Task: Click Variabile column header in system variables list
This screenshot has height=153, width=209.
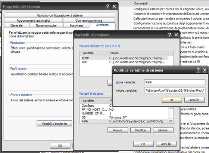Action: [94, 101]
